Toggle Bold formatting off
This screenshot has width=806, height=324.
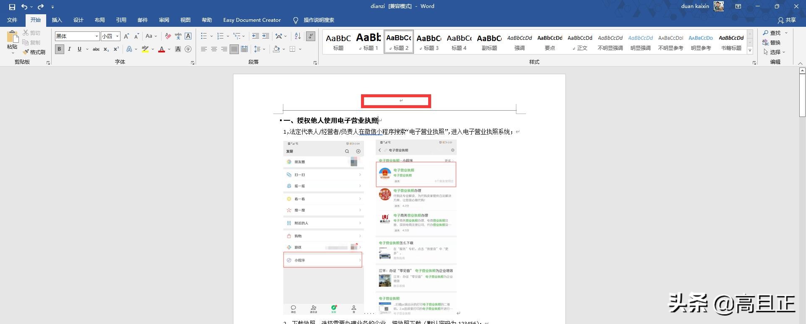tap(59, 49)
